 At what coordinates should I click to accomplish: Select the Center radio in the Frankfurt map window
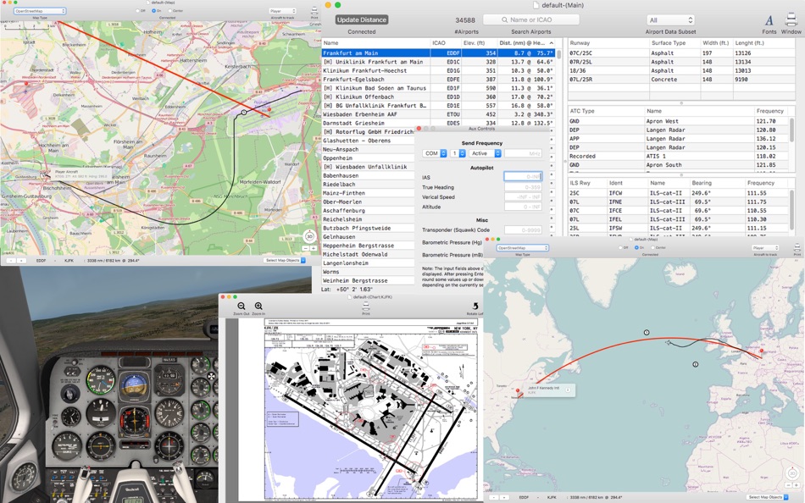point(169,11)
